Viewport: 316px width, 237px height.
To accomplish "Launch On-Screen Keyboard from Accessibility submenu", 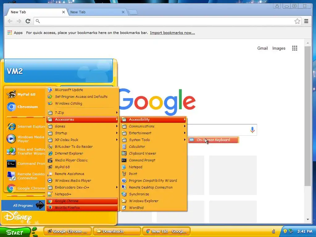I will (x=214, y=140).
